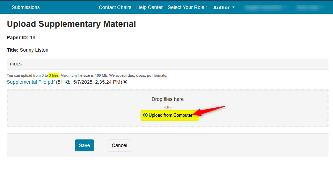Open the Author role dropdown

click(x=221, y=8)
